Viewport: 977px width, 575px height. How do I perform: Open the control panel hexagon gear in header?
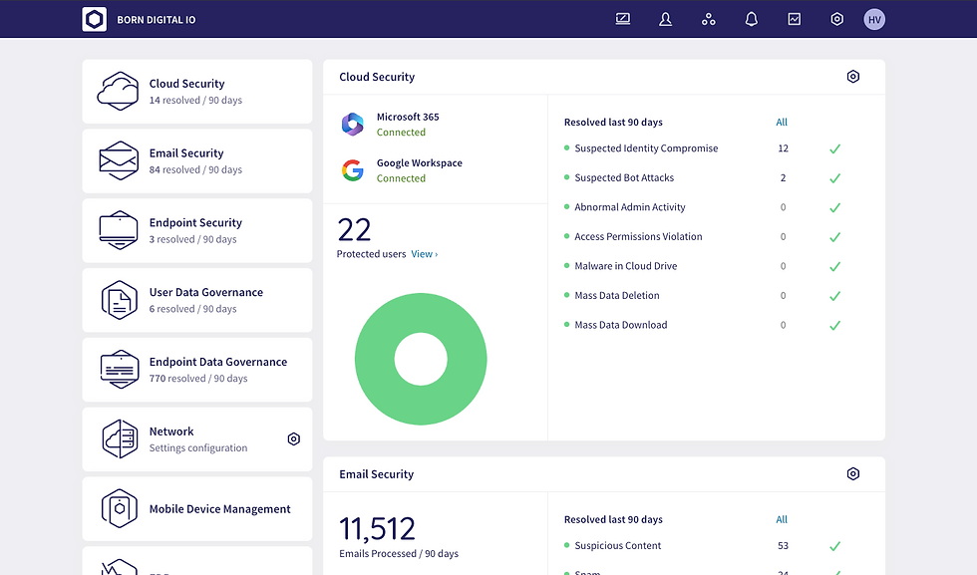(x=836, y=19)
